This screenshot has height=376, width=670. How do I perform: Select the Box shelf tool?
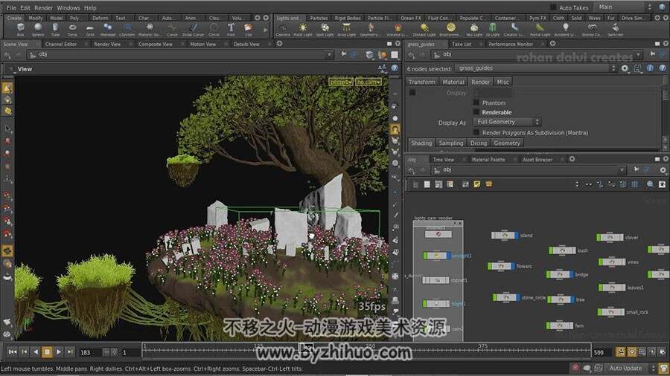pos(21,30)
